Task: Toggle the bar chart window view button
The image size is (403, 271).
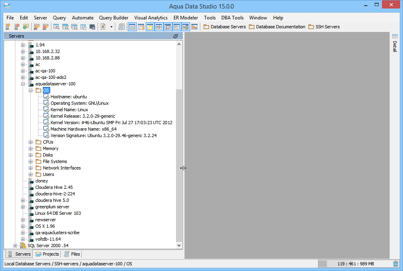Action: pos(194,27)
